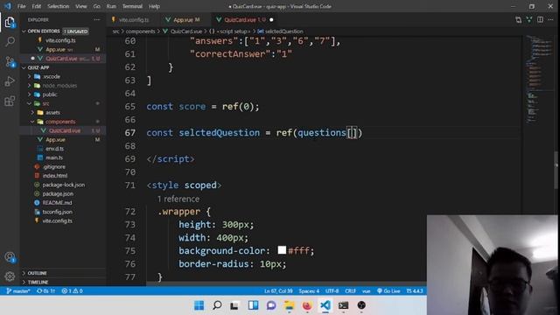Open the Selection menu

point(59,6)
